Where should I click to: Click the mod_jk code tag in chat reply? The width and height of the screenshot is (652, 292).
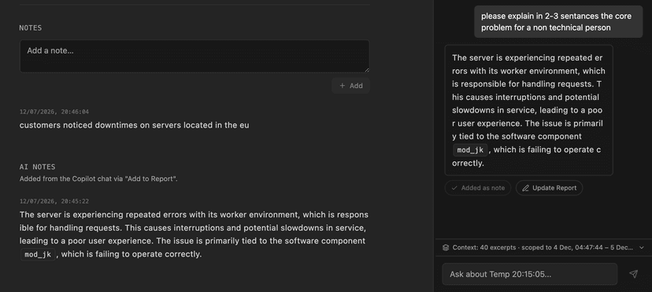point(470,150)
